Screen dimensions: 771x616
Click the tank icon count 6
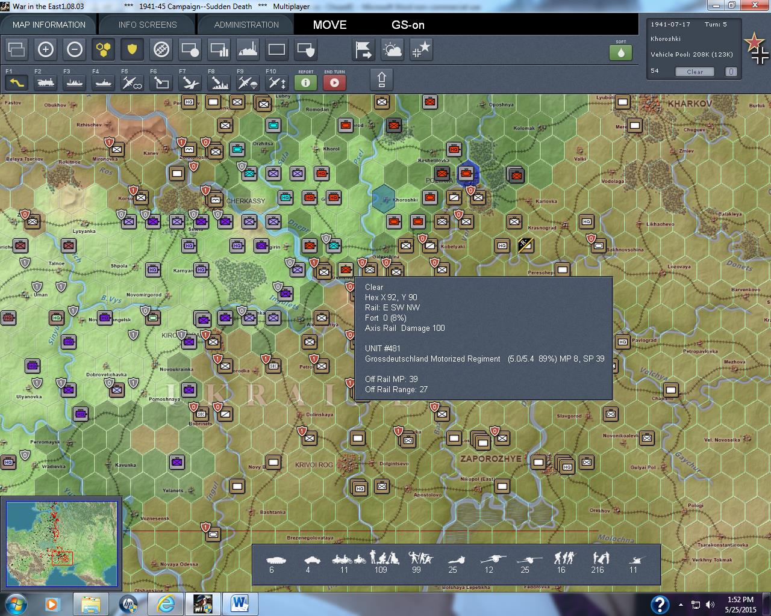pos(276,564)
